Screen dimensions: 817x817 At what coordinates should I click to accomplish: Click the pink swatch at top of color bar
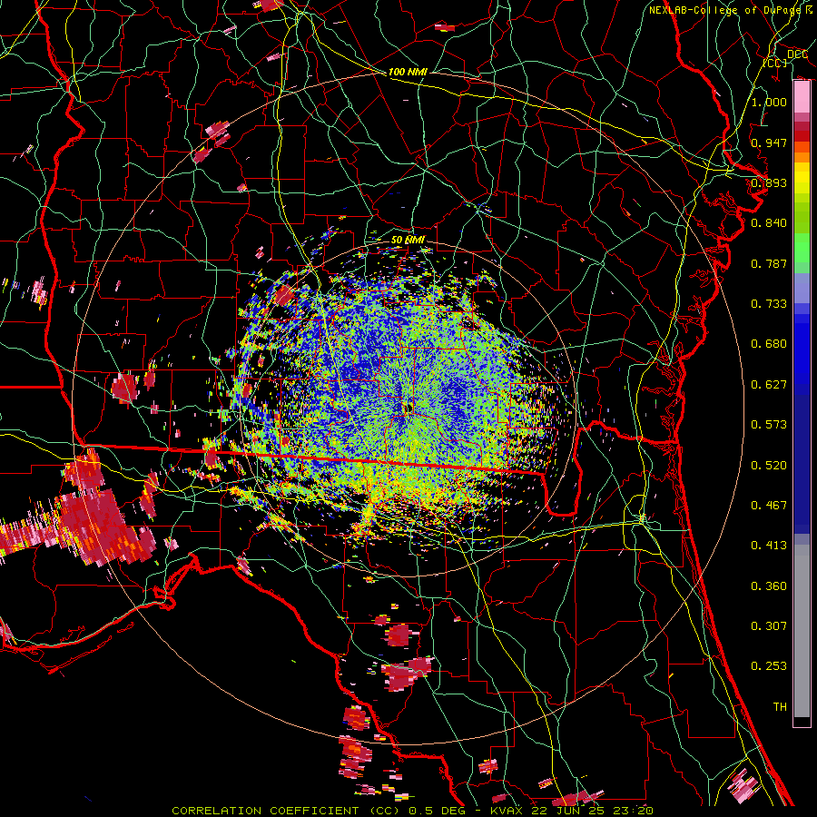point(802,97)
